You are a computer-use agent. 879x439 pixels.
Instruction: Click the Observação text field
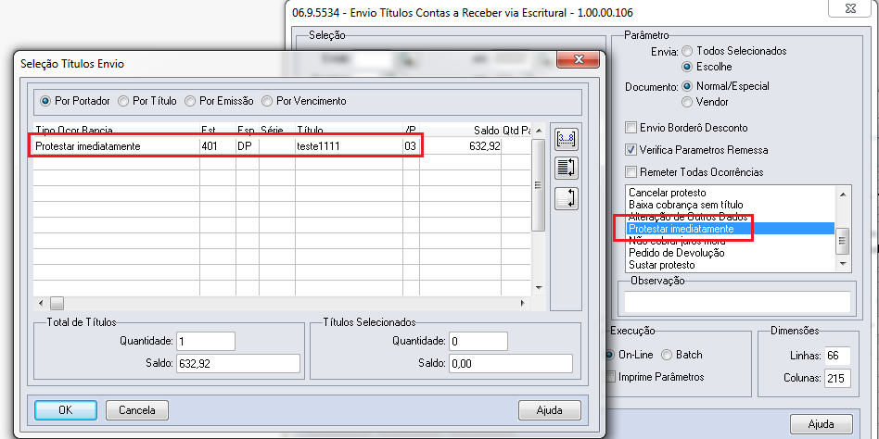[x=737, y=301]
